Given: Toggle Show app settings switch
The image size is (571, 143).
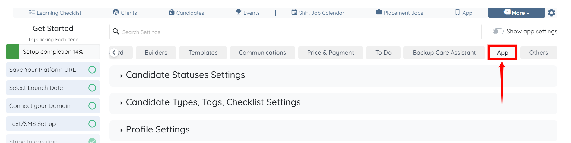Looking at the screenshot, I should 498,31.
